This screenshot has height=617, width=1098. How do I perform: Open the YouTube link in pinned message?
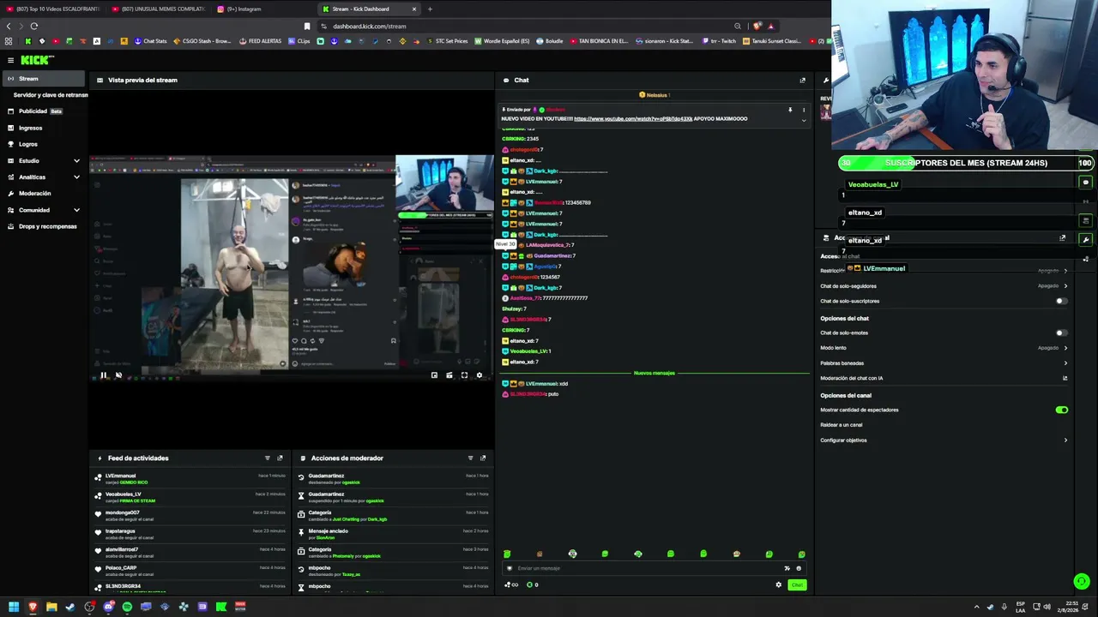pyautogui.click(x=633, y=119)
